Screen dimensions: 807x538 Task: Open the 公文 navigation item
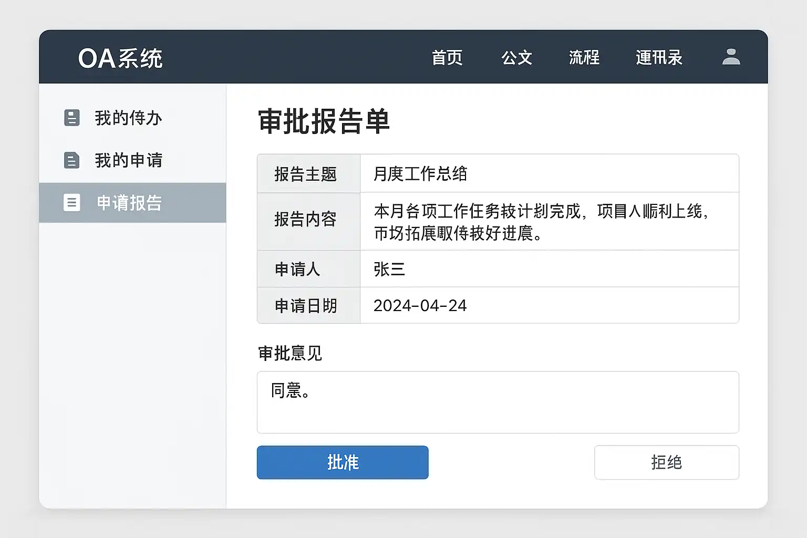pos(516,57)
